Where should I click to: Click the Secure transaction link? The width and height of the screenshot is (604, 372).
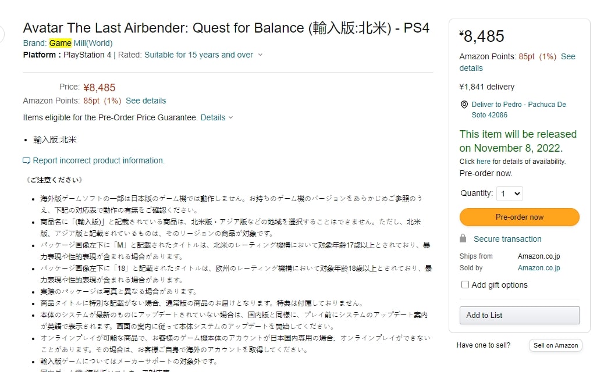point(507,239)
